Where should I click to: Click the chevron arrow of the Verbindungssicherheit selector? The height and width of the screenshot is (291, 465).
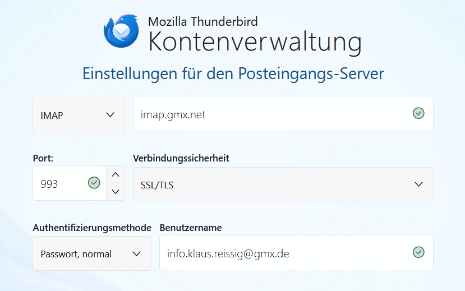(x=418, y=184)
